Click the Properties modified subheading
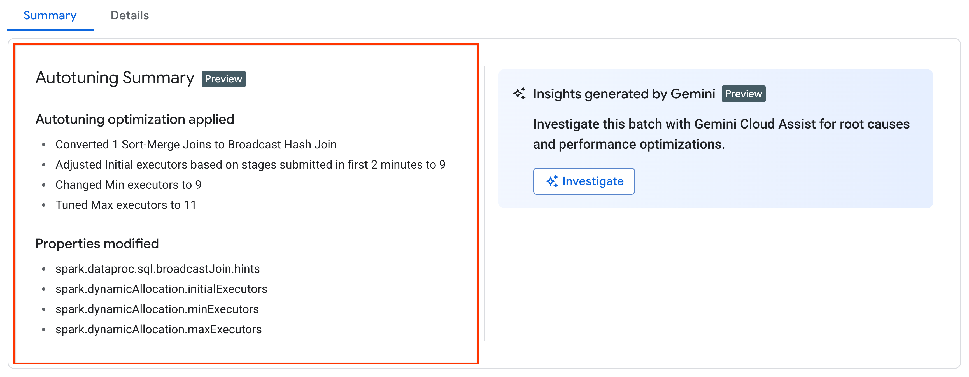 [97, 244]
